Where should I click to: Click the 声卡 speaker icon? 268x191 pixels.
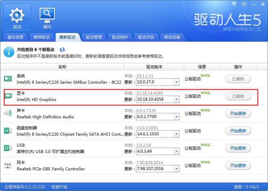coord(8,114)
